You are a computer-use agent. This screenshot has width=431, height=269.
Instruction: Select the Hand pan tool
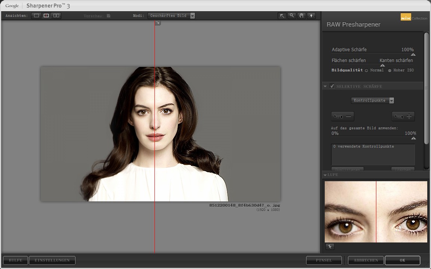pyautogui.click(x=302, y=16)
